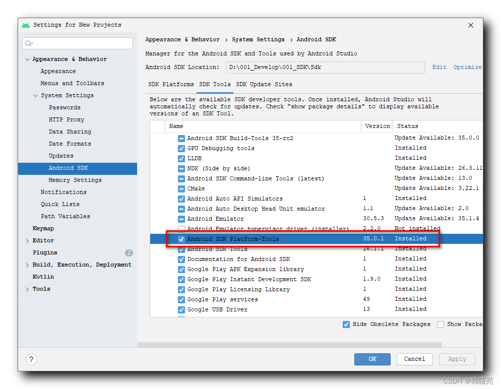This screenshot has width=501, height=389.
Task: Toggle Android SDK Build-Tools 35-rc2 checkbox
Action: tap(181, 138)
